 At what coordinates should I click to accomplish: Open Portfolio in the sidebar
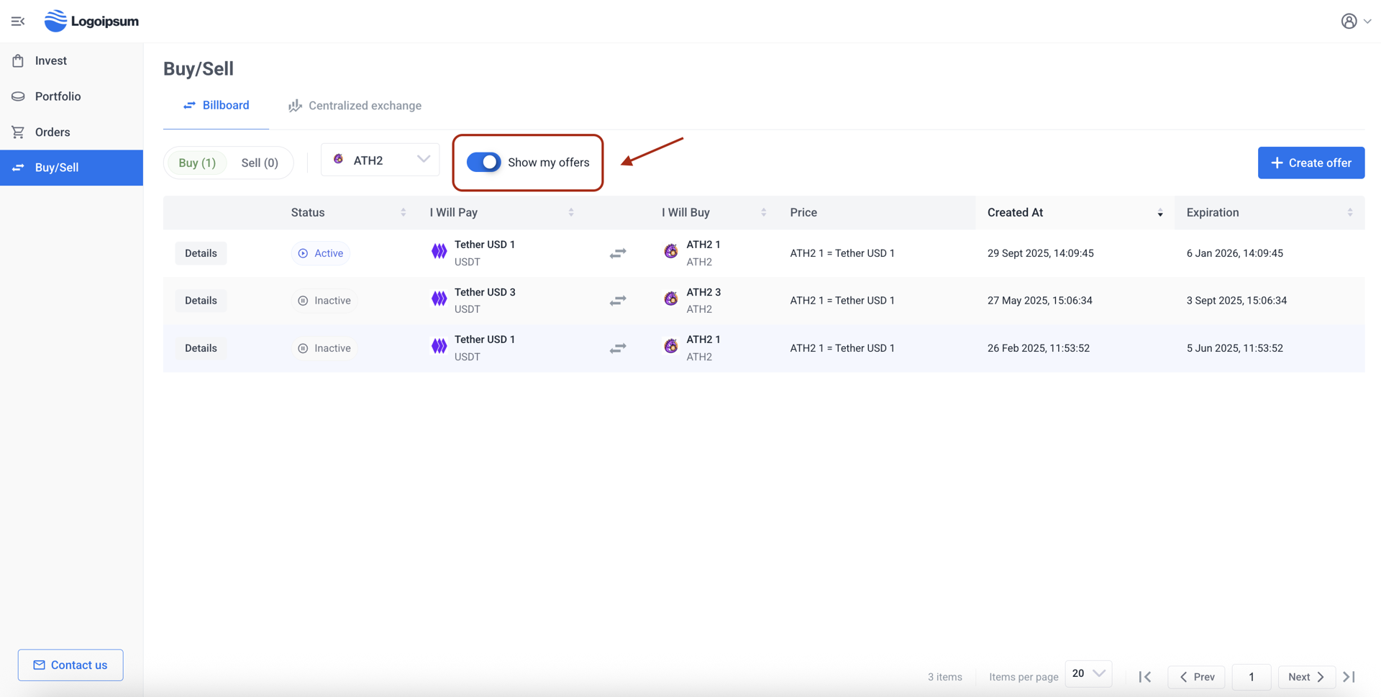[58, 96]
